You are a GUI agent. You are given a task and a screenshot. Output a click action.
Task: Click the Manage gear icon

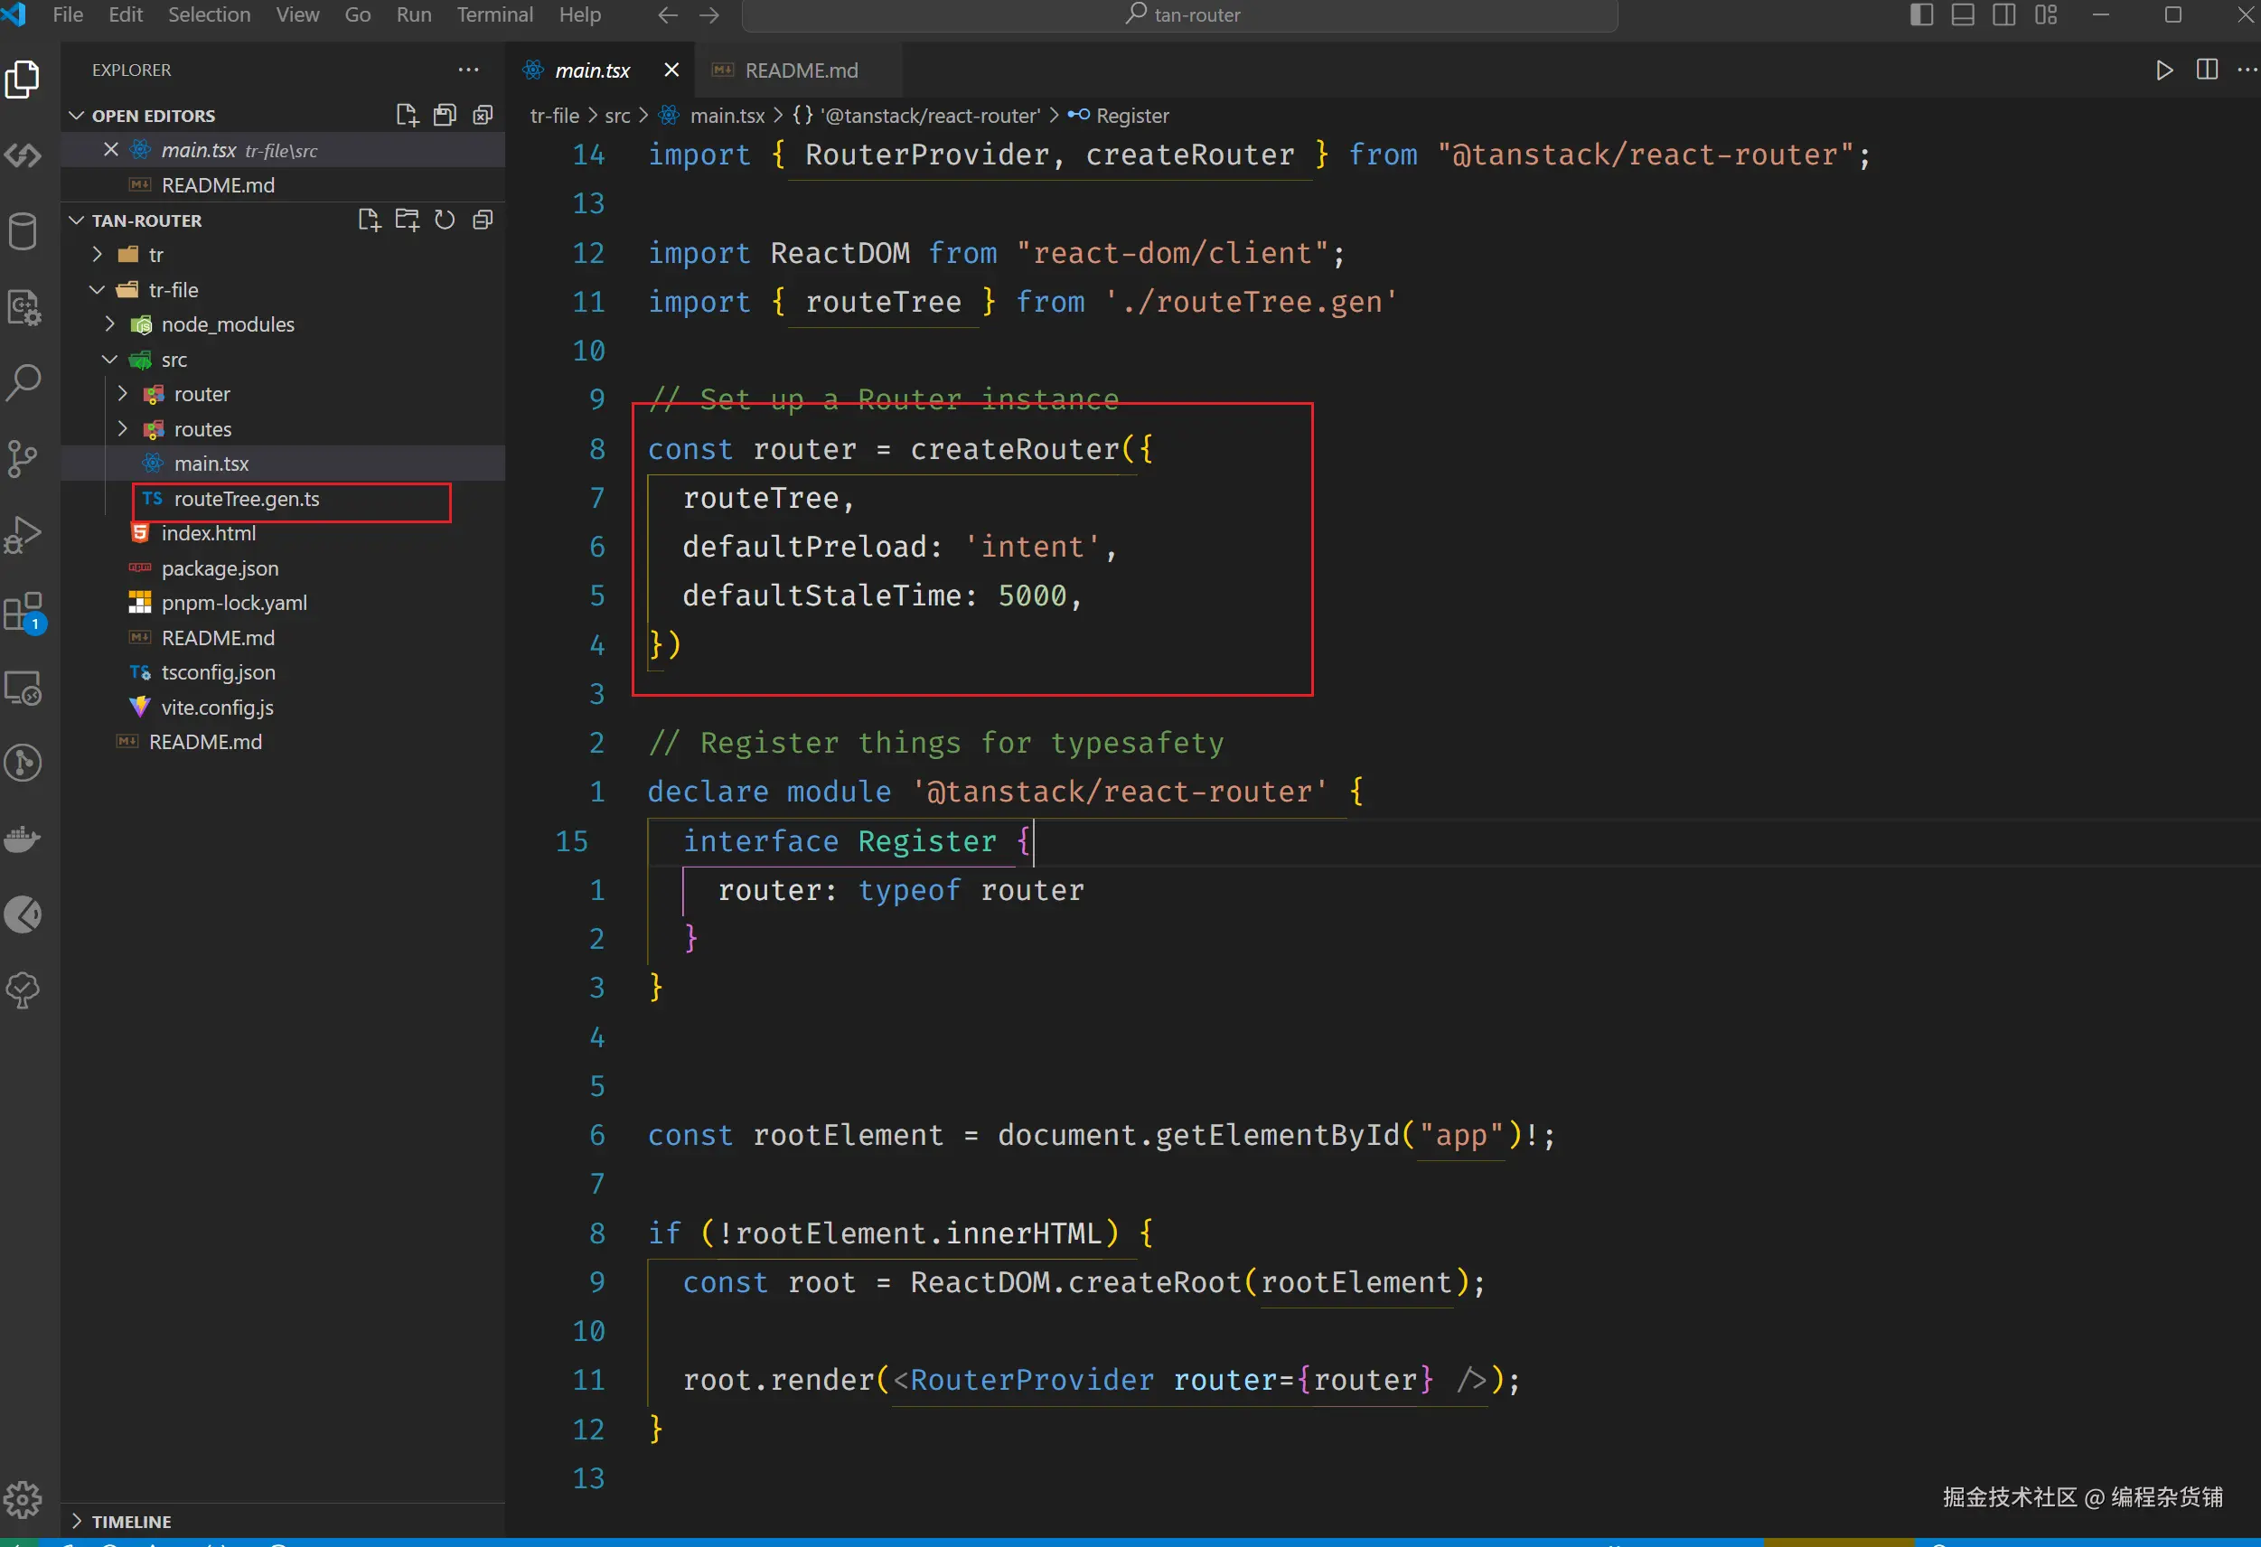tap(23, 1499)
